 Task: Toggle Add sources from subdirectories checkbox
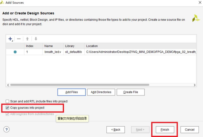coord(7,114)
